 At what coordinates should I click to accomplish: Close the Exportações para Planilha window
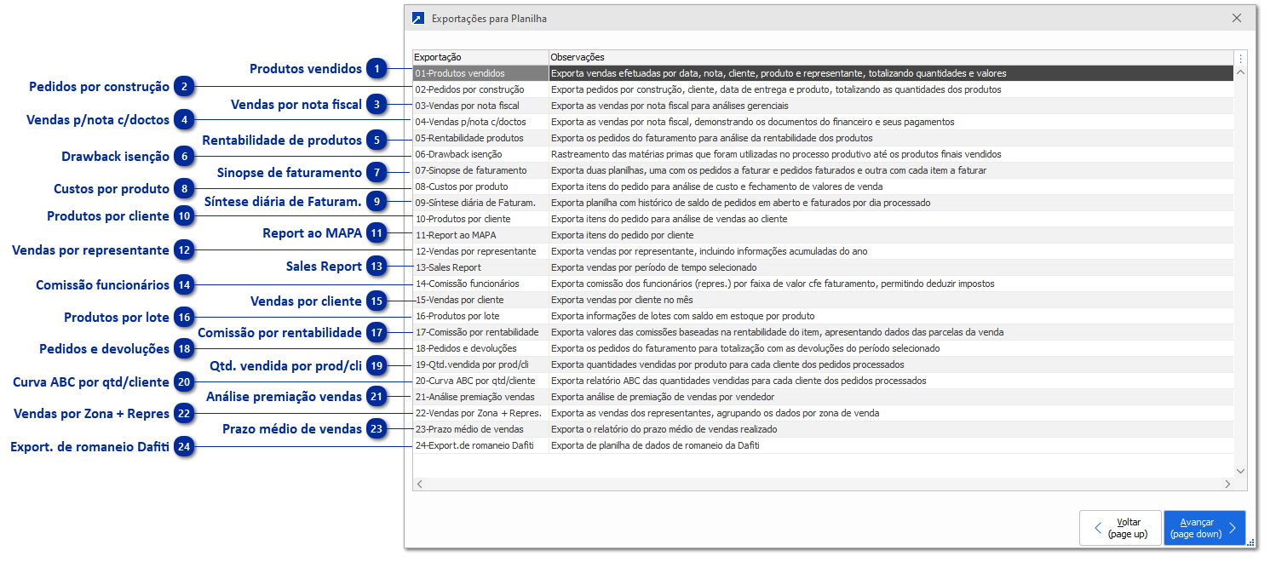click(x=1237, y=18)
